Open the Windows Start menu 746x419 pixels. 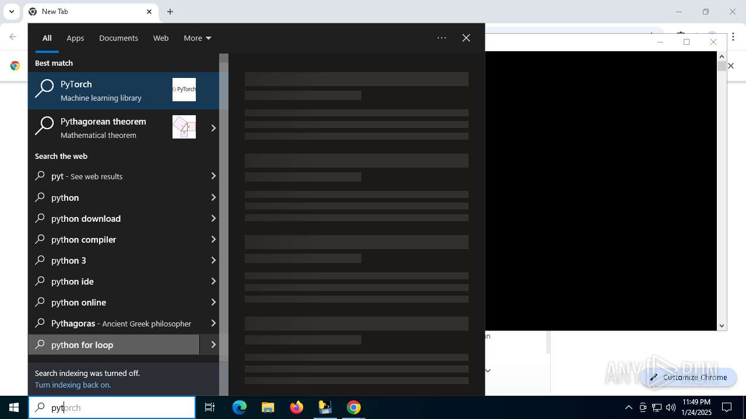(14, 407)
